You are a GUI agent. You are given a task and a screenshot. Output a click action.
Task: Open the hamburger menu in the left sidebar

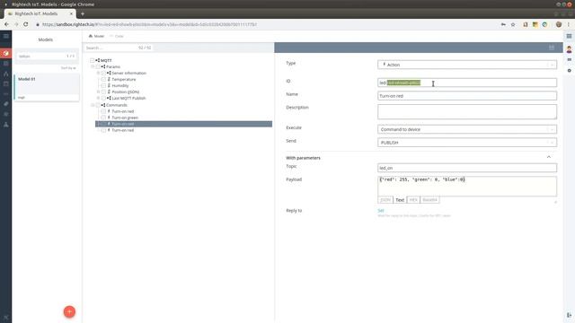coord(6,36)
